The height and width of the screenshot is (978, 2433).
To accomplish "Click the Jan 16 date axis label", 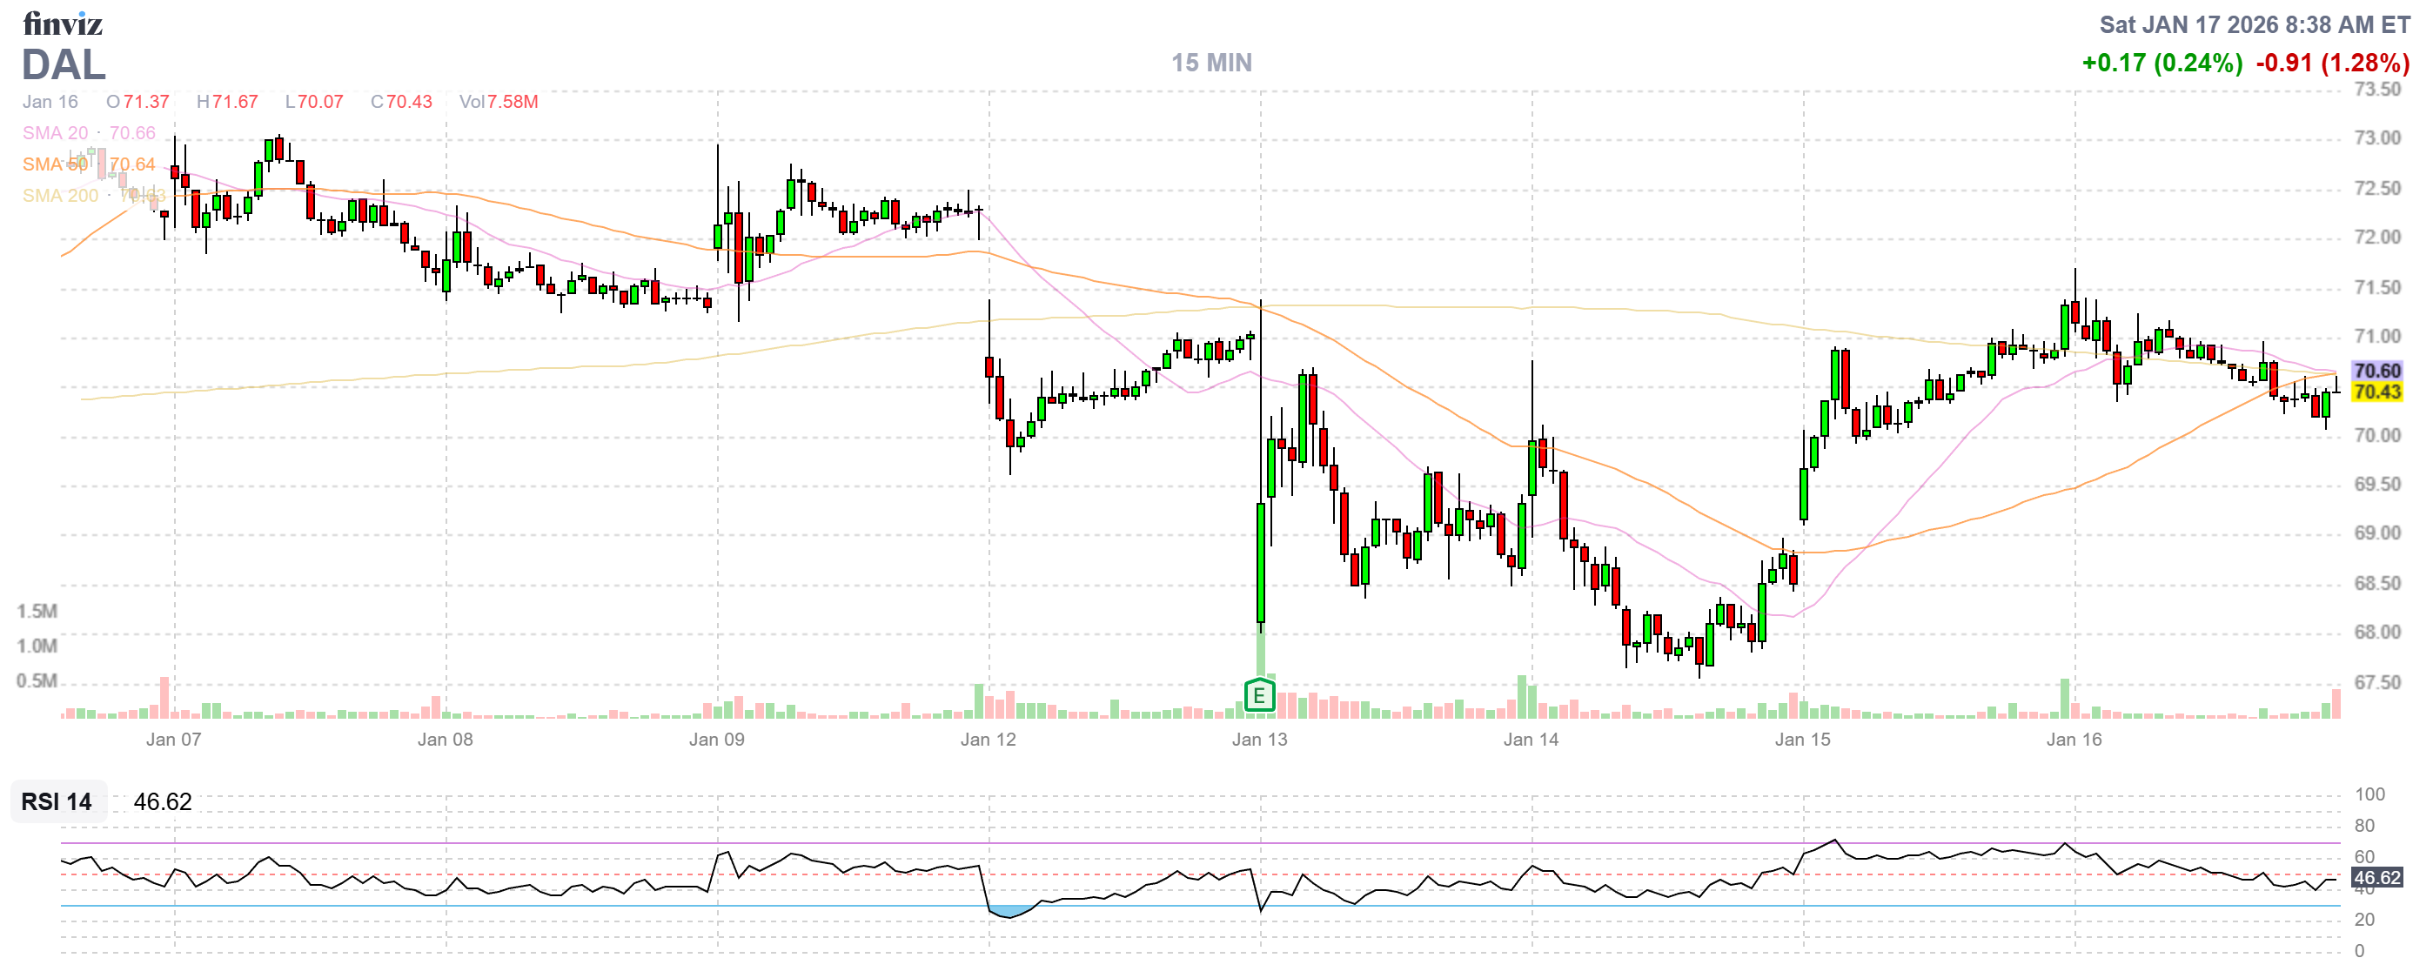I will [x=2074, y=740].
